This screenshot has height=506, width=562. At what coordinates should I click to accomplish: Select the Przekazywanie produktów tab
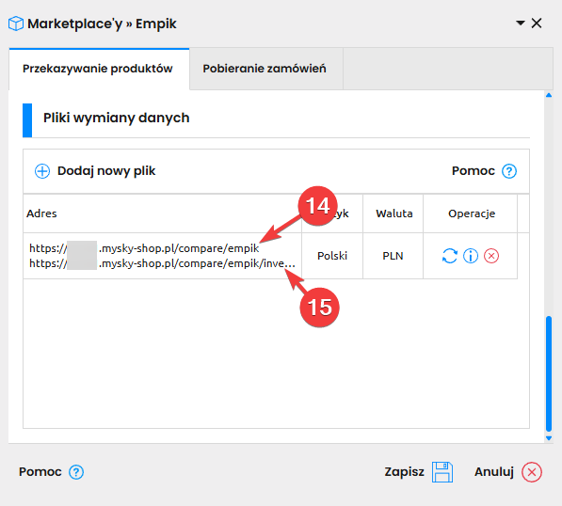pyautogui.click(x=98, y=69)
